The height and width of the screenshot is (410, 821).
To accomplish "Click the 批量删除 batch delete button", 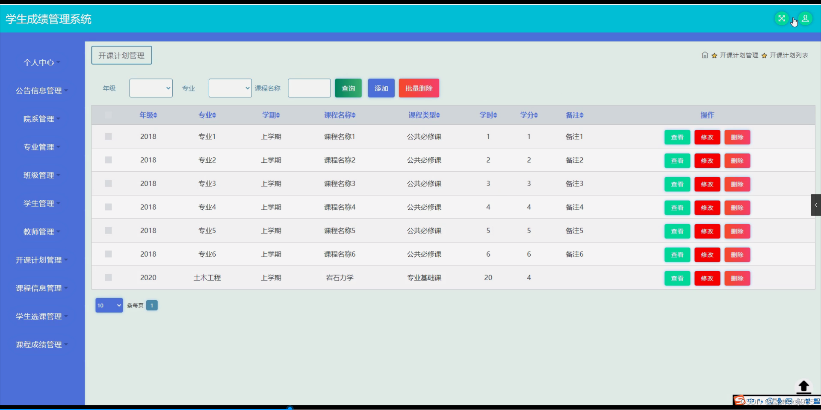I will coord(419,88).
